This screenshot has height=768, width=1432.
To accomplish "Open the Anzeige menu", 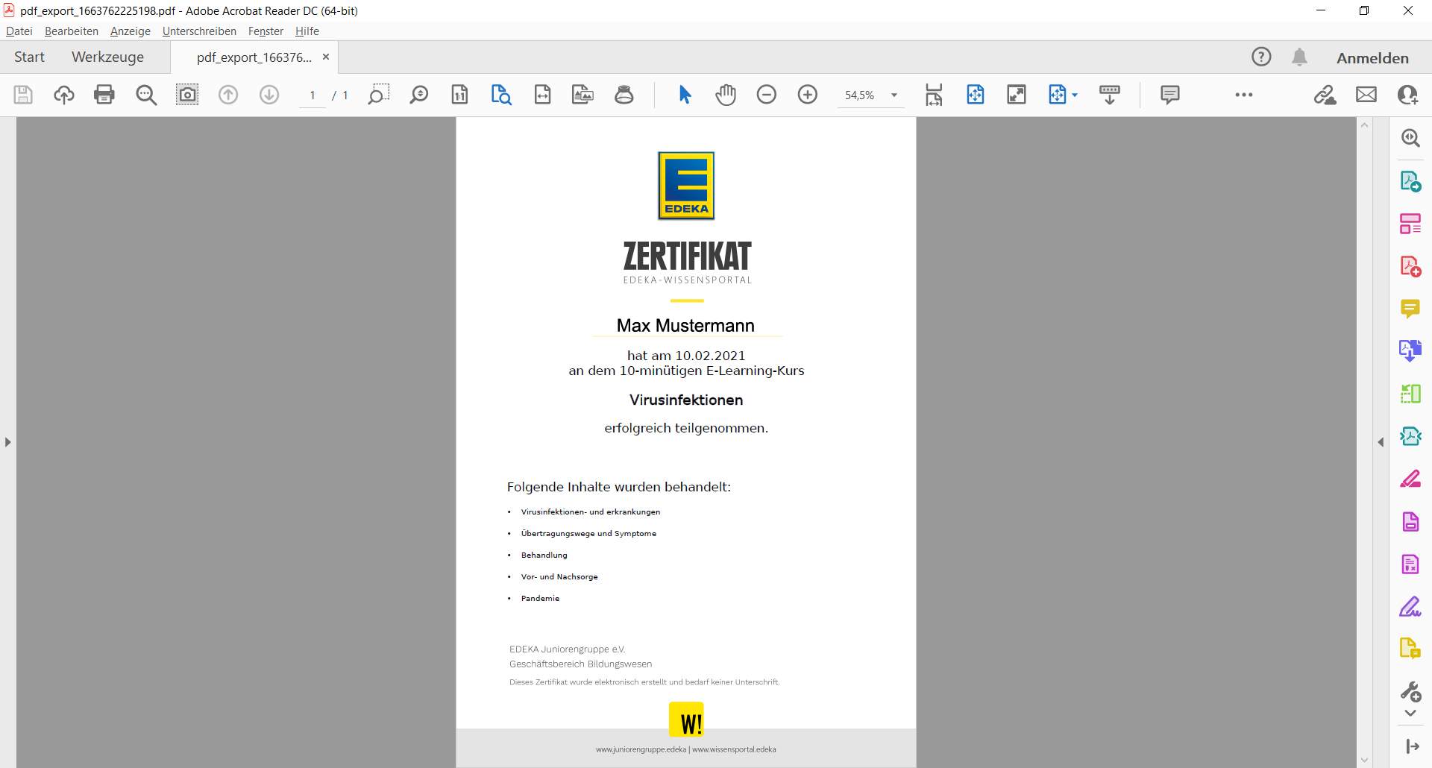I will pos(131,31).
